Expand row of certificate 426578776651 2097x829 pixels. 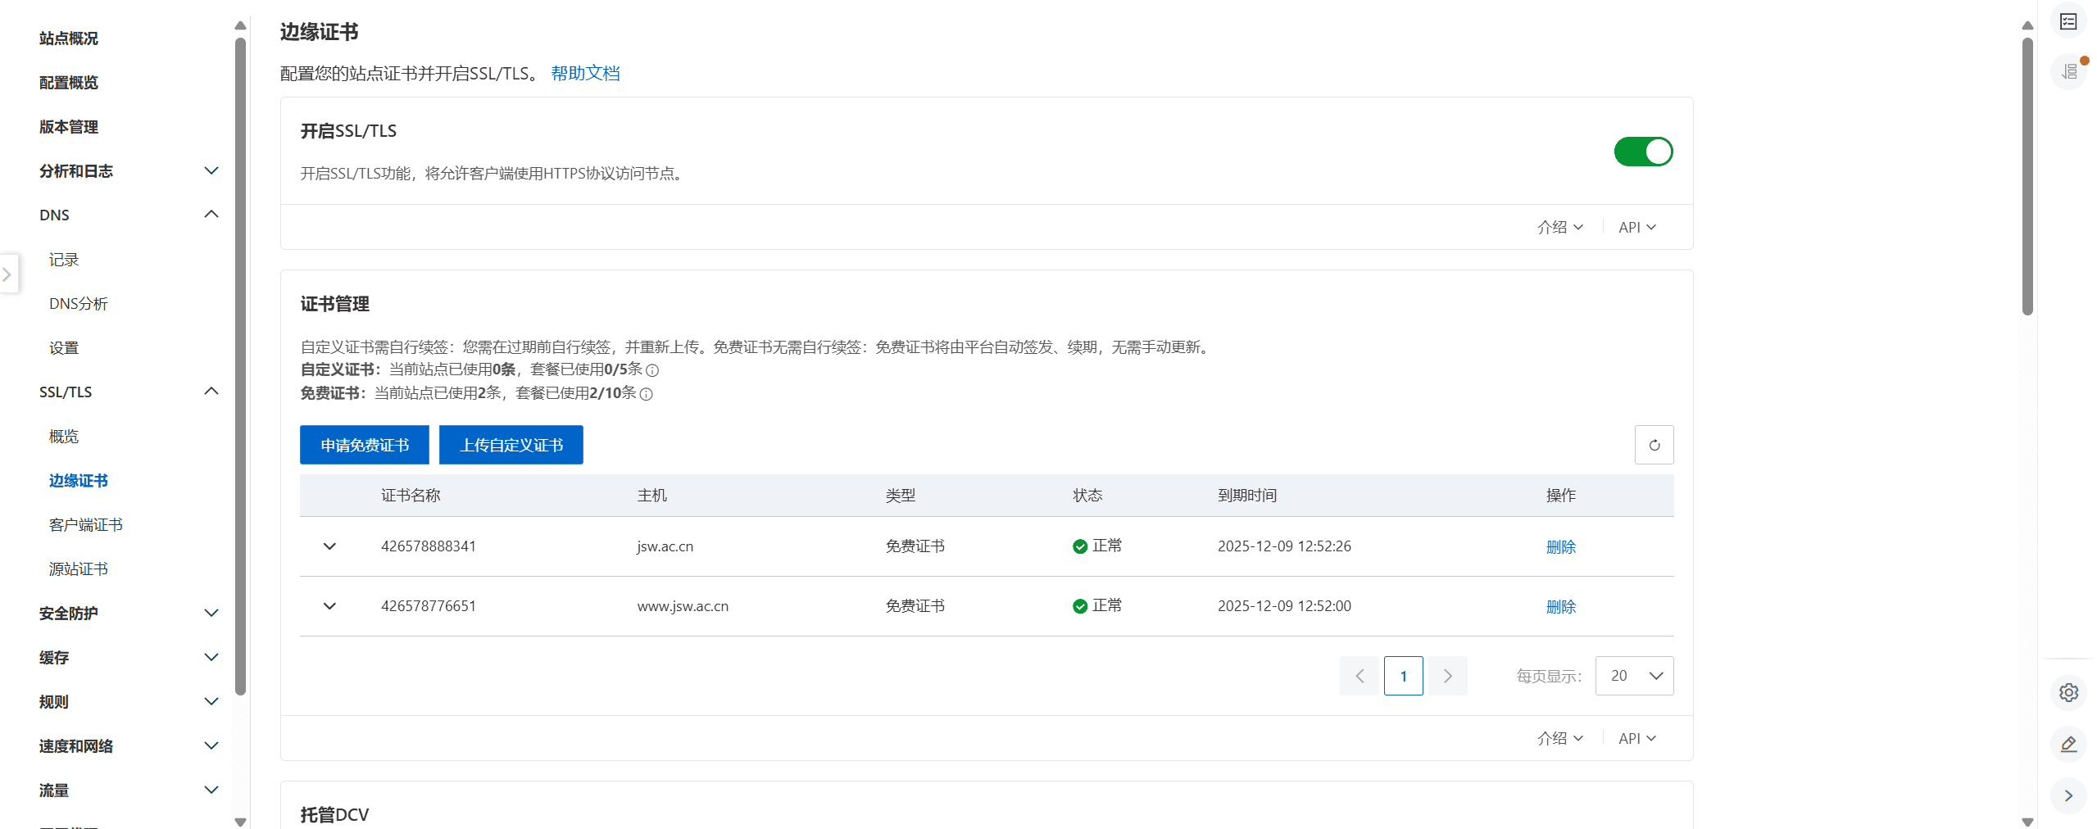coord(329,606)
